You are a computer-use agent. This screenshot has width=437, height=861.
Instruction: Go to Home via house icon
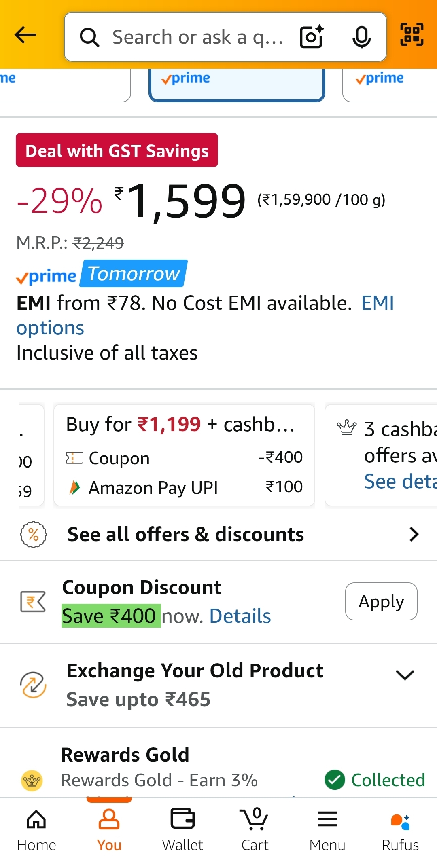tap(36, 829)
